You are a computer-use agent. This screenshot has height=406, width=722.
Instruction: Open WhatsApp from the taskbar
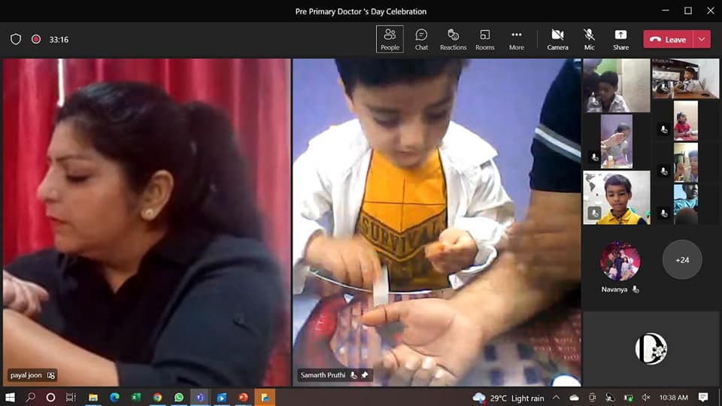[x=179, y=397]
